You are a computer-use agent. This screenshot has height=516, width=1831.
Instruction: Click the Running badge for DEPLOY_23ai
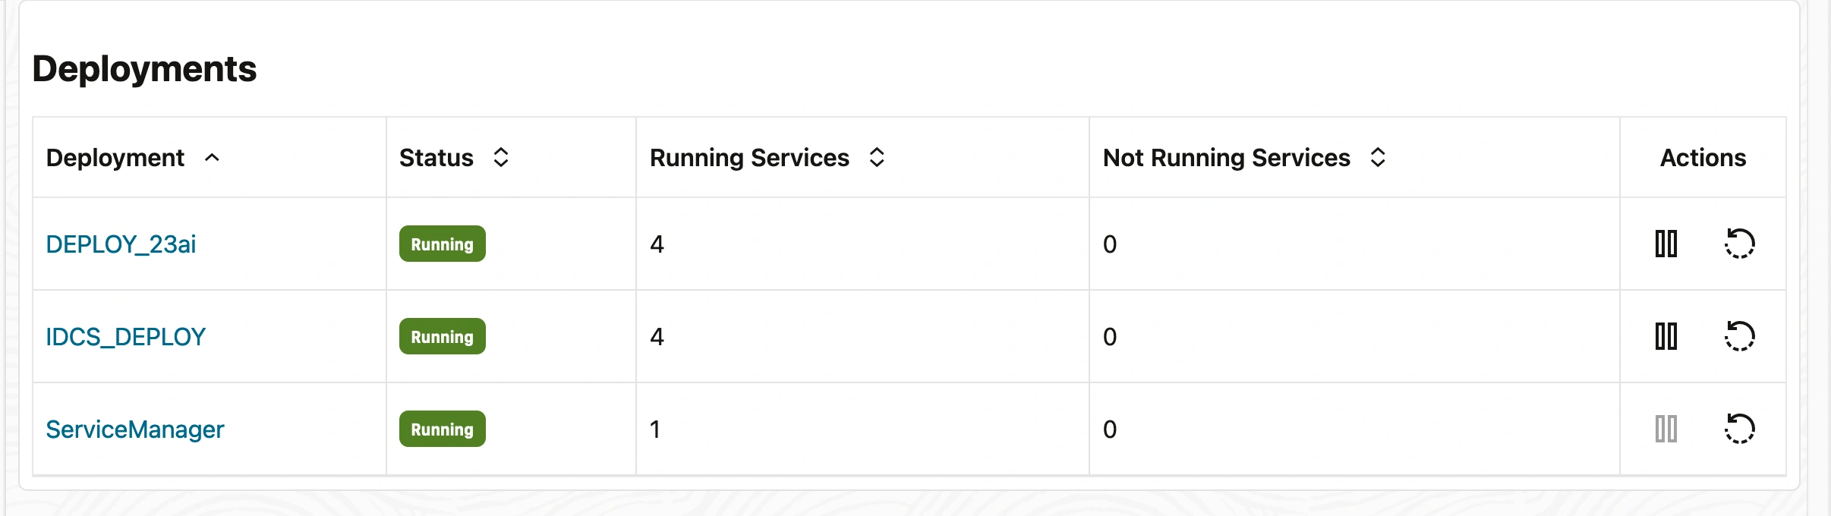(x=442, y=244)
